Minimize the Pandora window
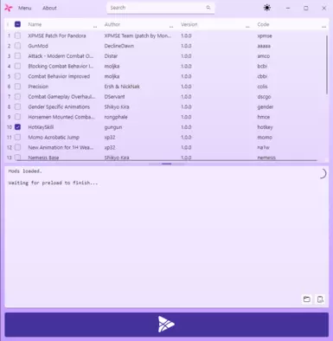The image size is (333, 341). coord(288,8)
